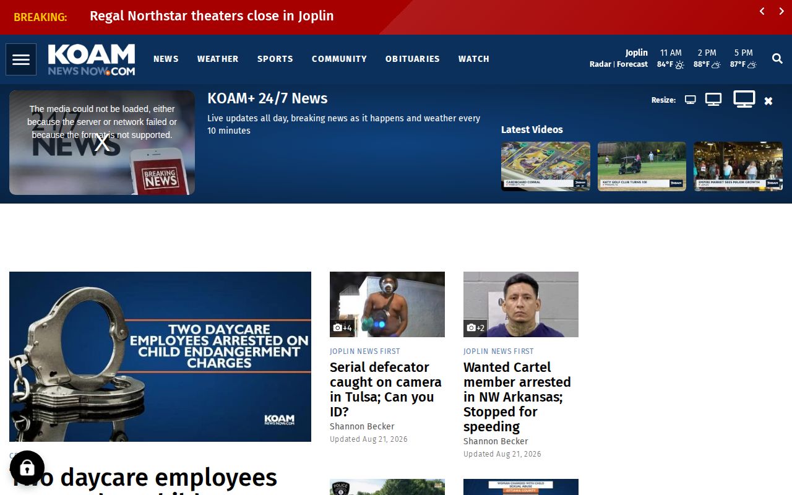This screenshot has width=792, height=495.
Task: Click Joplin News First above cartel story
Action: click(499, 351)
